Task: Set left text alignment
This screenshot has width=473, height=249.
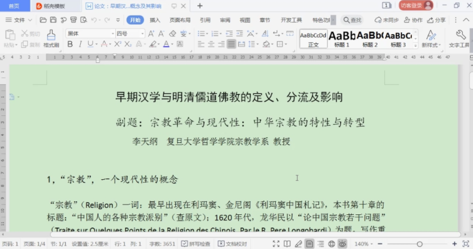Action: (x=201, y=44)
